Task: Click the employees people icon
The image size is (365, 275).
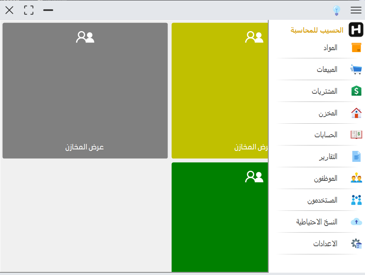Action: tap(356, 178)
